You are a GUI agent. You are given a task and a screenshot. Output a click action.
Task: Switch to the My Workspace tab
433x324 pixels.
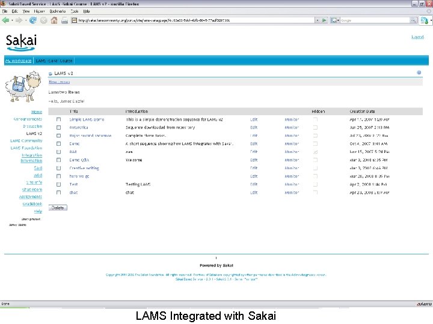pos(18,61)
